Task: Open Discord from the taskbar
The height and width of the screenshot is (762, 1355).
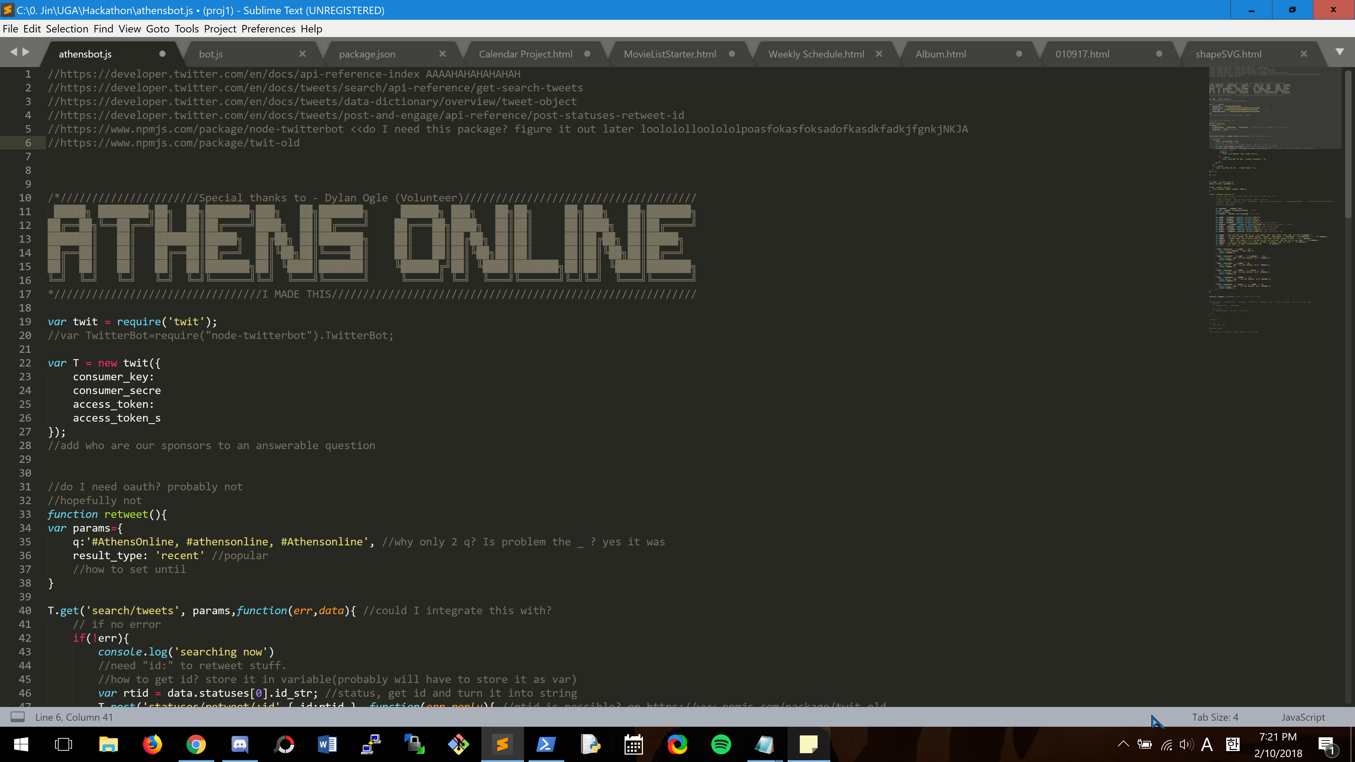Action: coord(240,745)
